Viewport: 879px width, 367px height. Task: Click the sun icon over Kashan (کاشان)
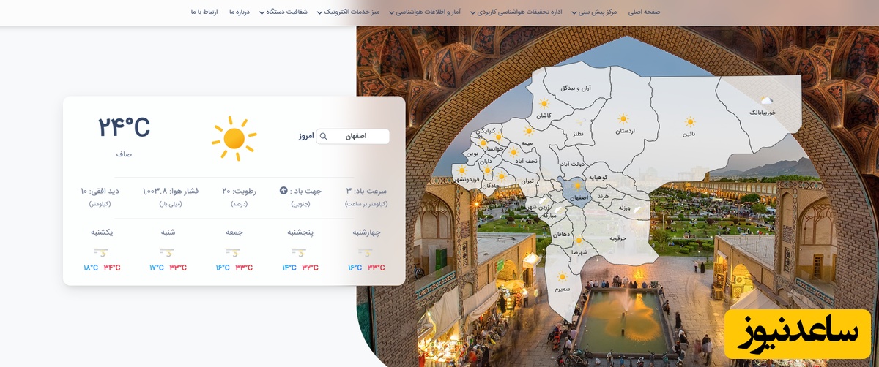(x=544, y=104)
